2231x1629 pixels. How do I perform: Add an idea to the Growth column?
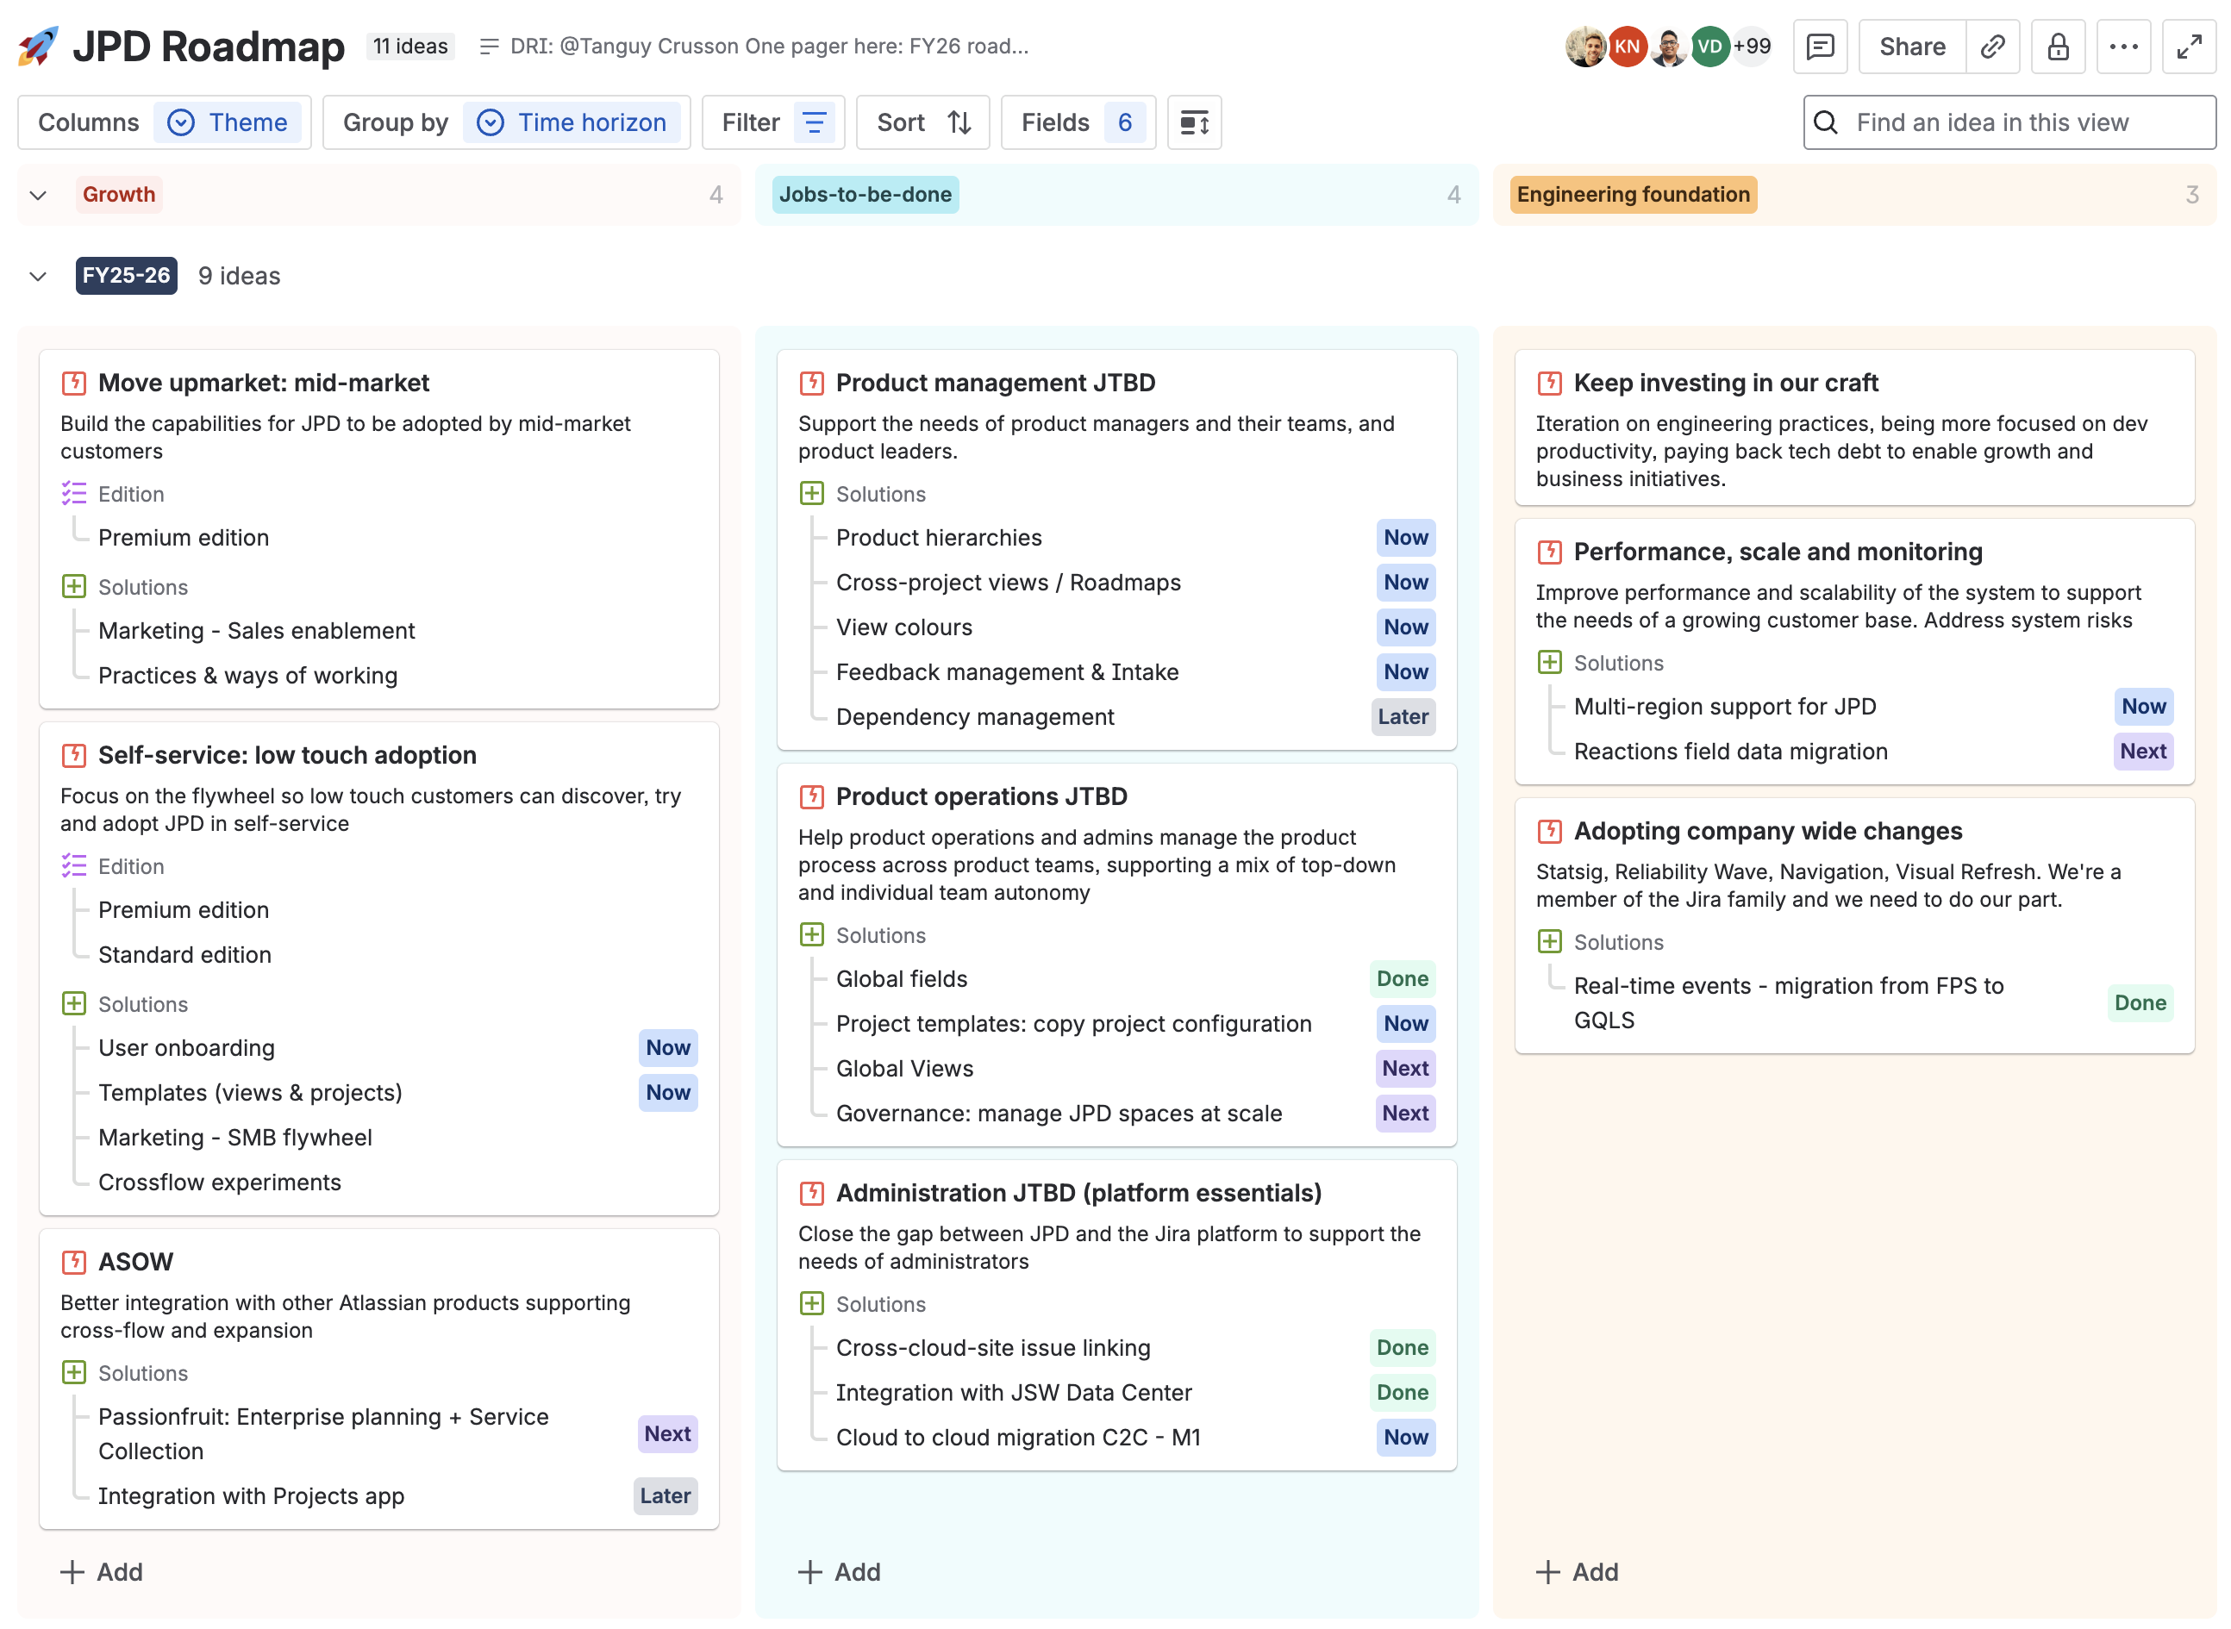point(103,1572)
